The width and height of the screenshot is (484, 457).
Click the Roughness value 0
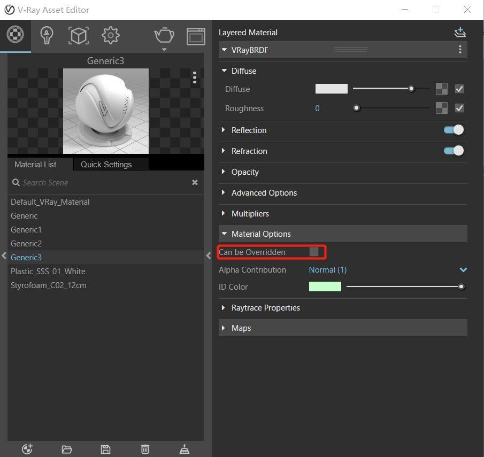317,109
